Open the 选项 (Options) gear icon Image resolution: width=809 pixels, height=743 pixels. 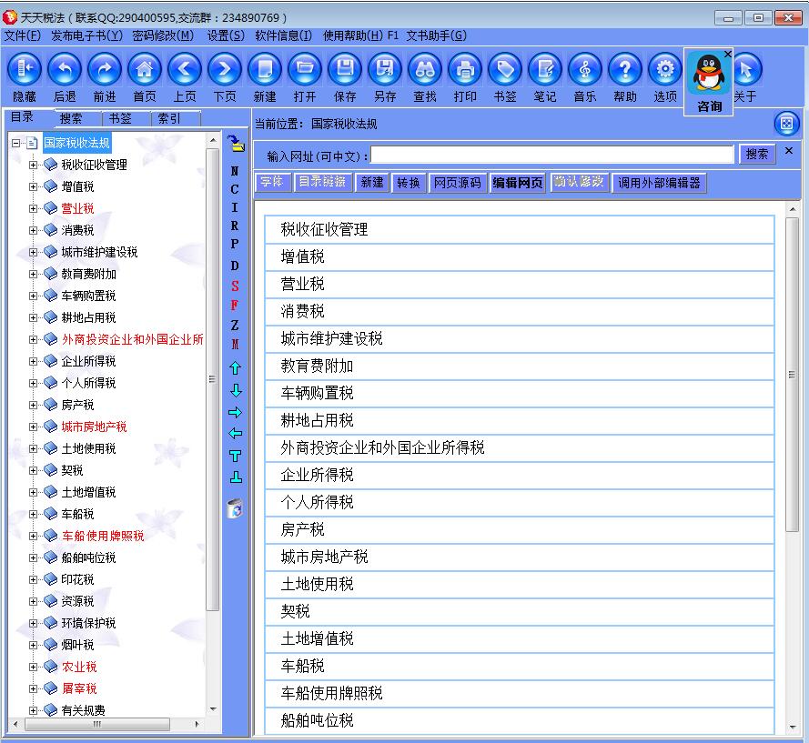click(665, 70)
